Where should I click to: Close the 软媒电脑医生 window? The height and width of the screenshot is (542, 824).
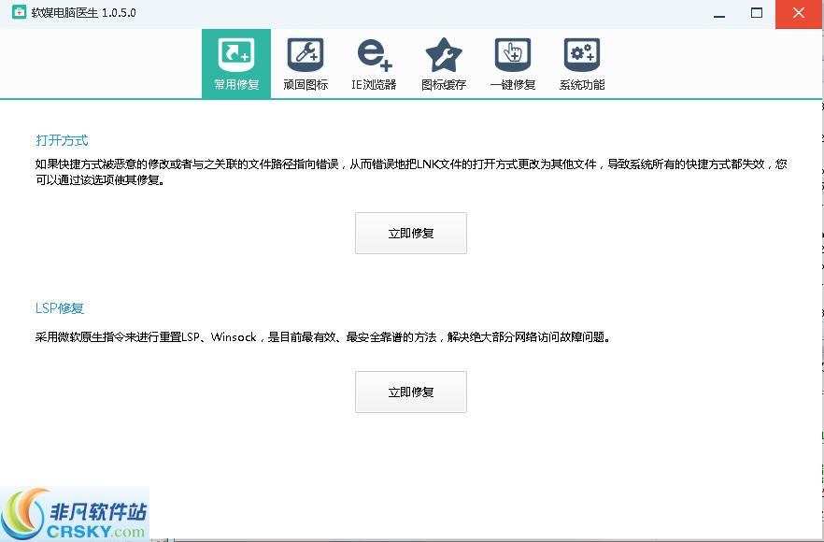click(799, 14)
